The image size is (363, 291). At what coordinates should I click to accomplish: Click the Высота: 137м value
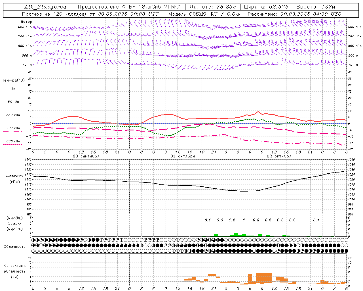pos(316,7)
